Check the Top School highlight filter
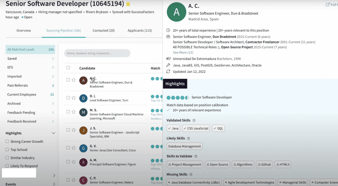 (7, 150)
